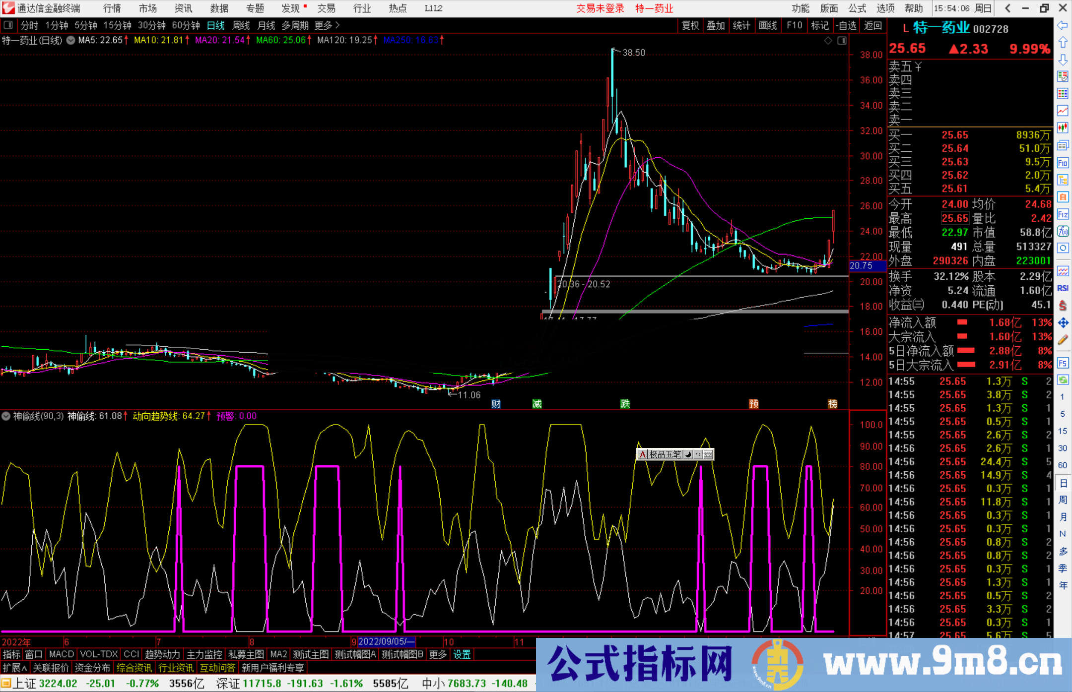Open the 公式 menu in the title bar
Screen dimensions: 1072x692
pos(857,8)
